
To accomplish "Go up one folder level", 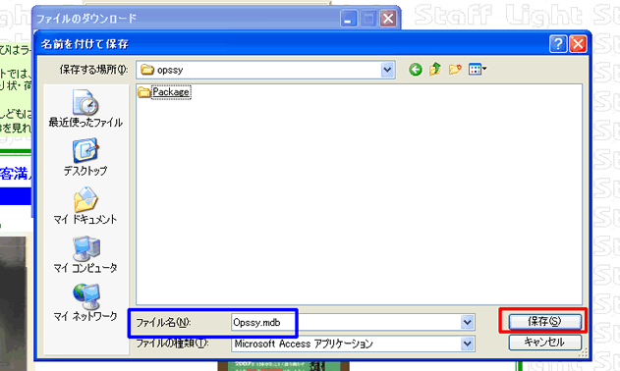I will pos(435,70).
